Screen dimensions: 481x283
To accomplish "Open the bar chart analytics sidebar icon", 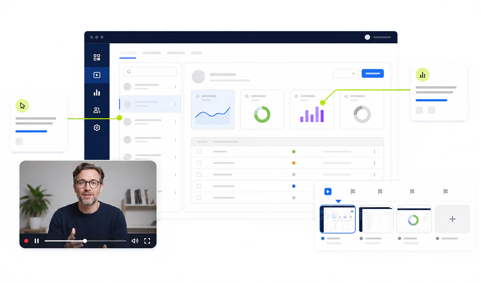I will point(97,93).
